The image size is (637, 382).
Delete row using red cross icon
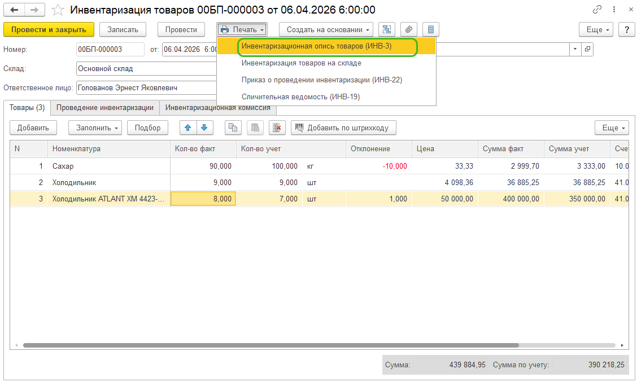[x=277, y=128]
